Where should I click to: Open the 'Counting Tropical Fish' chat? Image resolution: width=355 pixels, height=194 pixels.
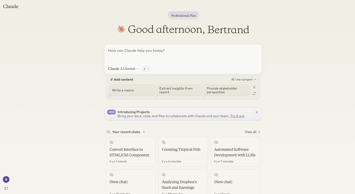[x=183, y=152]
